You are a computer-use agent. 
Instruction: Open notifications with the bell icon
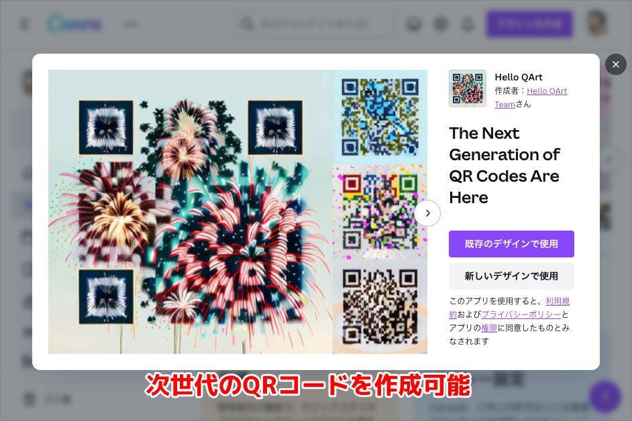click(468, 24)
